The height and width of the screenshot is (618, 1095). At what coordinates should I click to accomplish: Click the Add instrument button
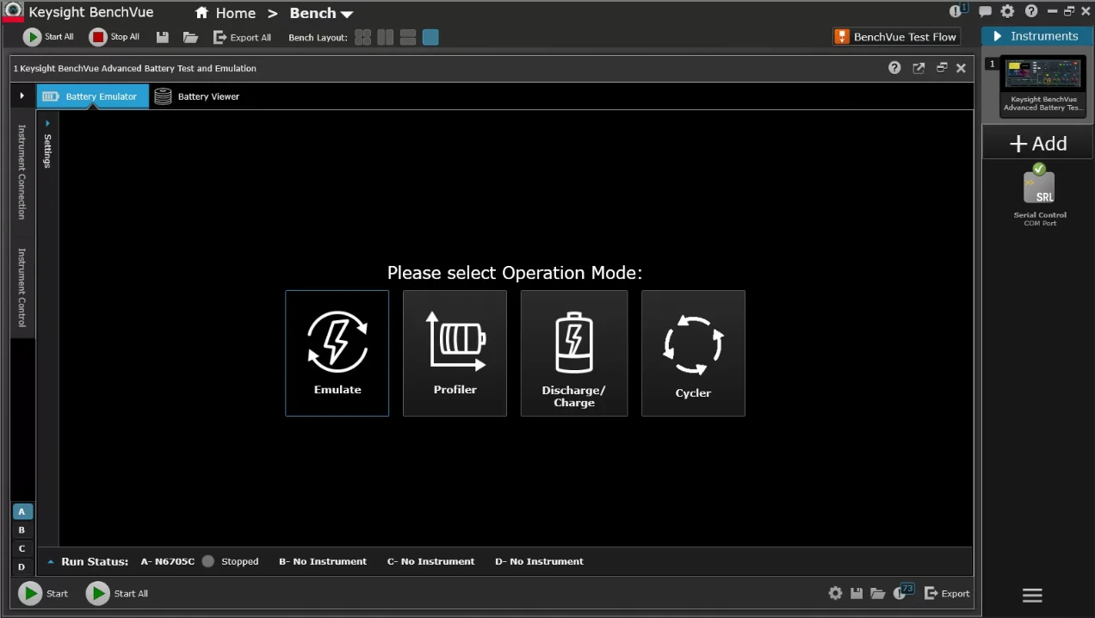1038,144
